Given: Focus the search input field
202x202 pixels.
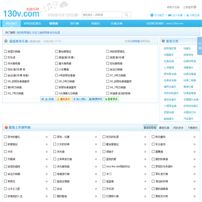Looking at the screenshot, I should (102, 15).
